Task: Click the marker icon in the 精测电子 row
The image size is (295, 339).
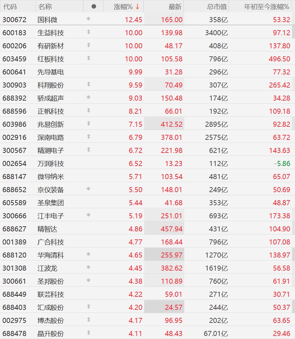Action: tap(88, 150)
